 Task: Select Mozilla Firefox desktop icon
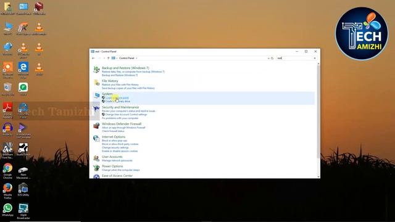[7, 191]
